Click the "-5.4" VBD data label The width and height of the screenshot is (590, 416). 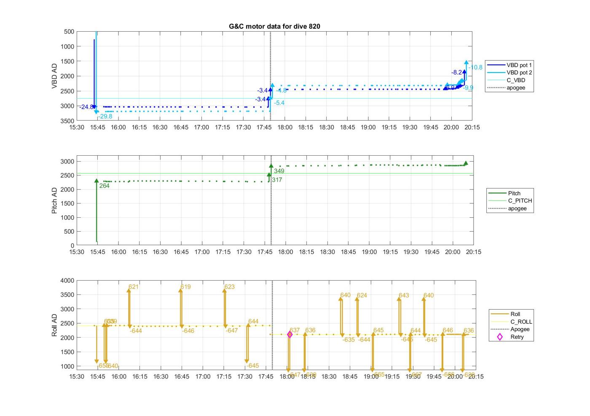279,103
